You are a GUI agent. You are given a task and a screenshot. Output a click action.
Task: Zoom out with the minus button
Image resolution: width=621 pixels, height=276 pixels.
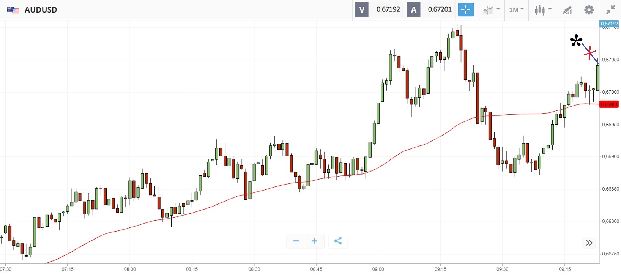(x=296, y=241)
